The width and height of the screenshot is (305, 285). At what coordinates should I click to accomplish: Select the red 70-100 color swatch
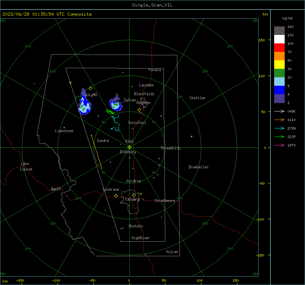coord(279,48)
